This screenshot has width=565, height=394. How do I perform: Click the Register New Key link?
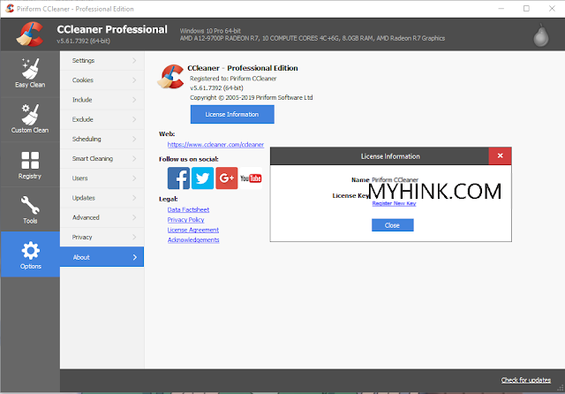395,204
